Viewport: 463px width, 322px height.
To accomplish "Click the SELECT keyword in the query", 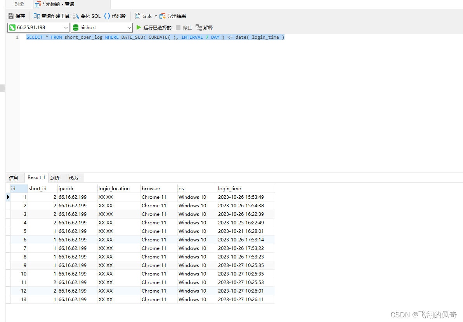I will [x=35, y=37].
